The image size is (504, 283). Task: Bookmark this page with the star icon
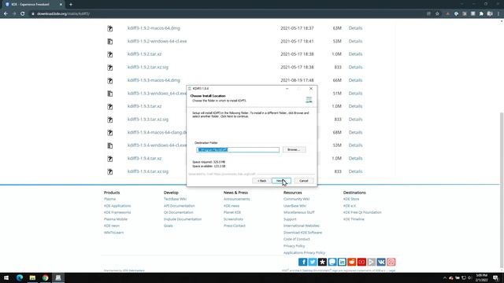[x=437, y=14]
